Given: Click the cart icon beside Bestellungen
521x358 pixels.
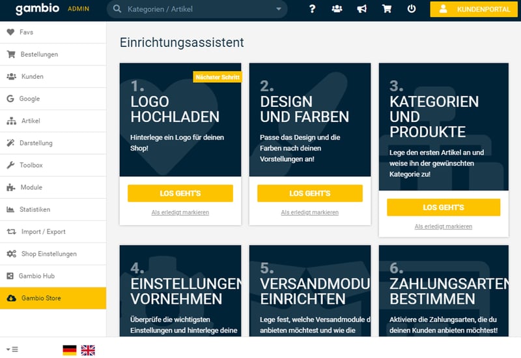Looking at the screenshot, I should (11, 54).
